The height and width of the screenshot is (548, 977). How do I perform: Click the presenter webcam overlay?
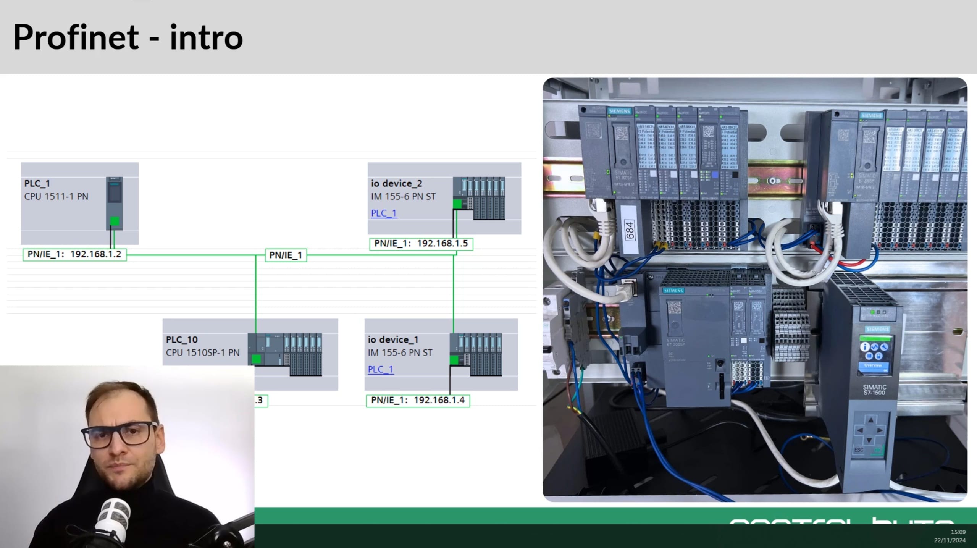coord(127,457)
